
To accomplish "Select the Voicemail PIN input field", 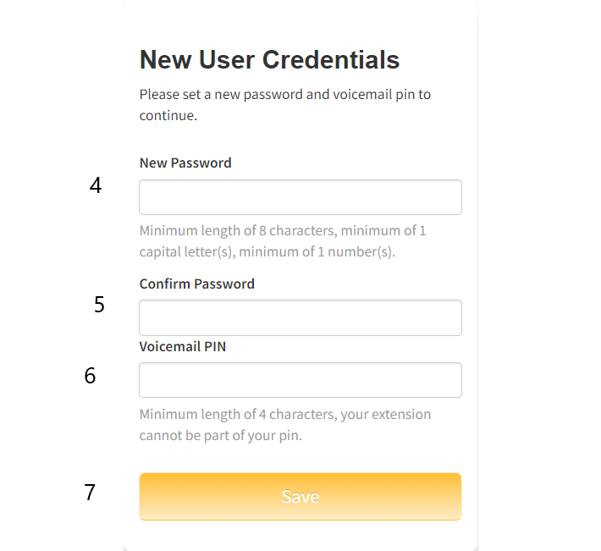I will click(x=300, y=380).
